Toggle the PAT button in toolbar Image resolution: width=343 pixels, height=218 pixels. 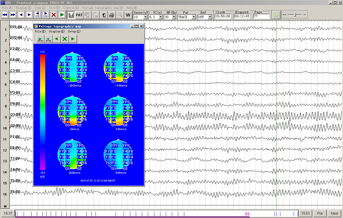[x=79, y=15]
